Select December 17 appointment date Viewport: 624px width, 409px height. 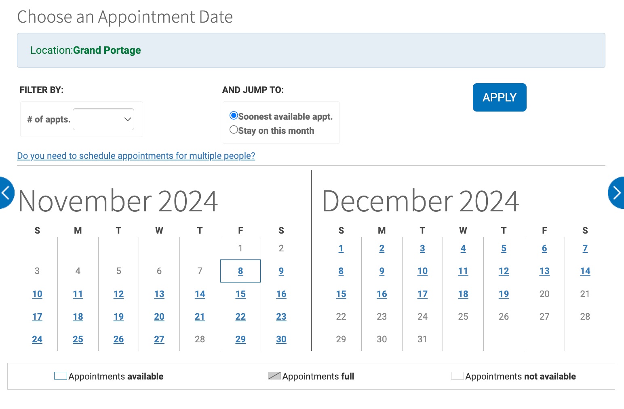click(422, 294)
